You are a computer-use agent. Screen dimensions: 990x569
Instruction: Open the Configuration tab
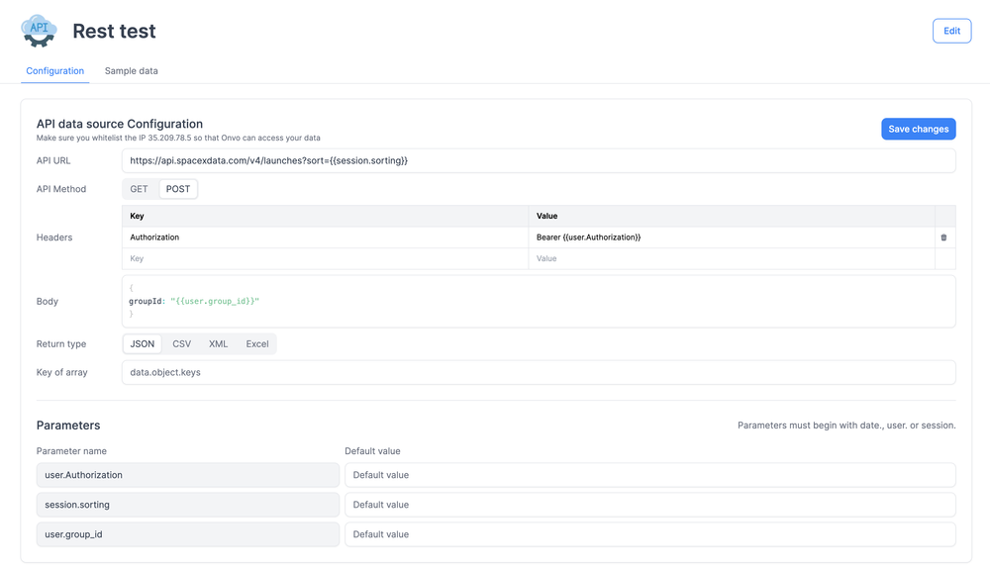(x=55, y=71)
